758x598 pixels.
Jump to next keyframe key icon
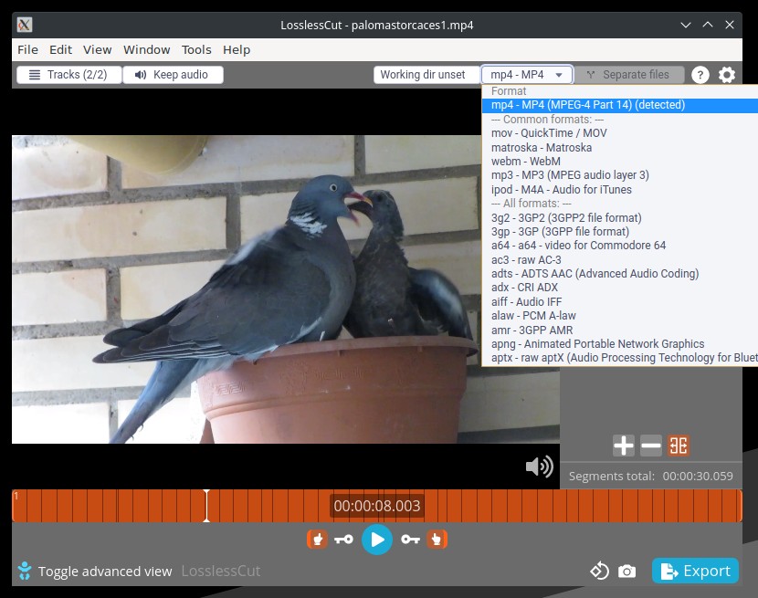tap(410, 539)
